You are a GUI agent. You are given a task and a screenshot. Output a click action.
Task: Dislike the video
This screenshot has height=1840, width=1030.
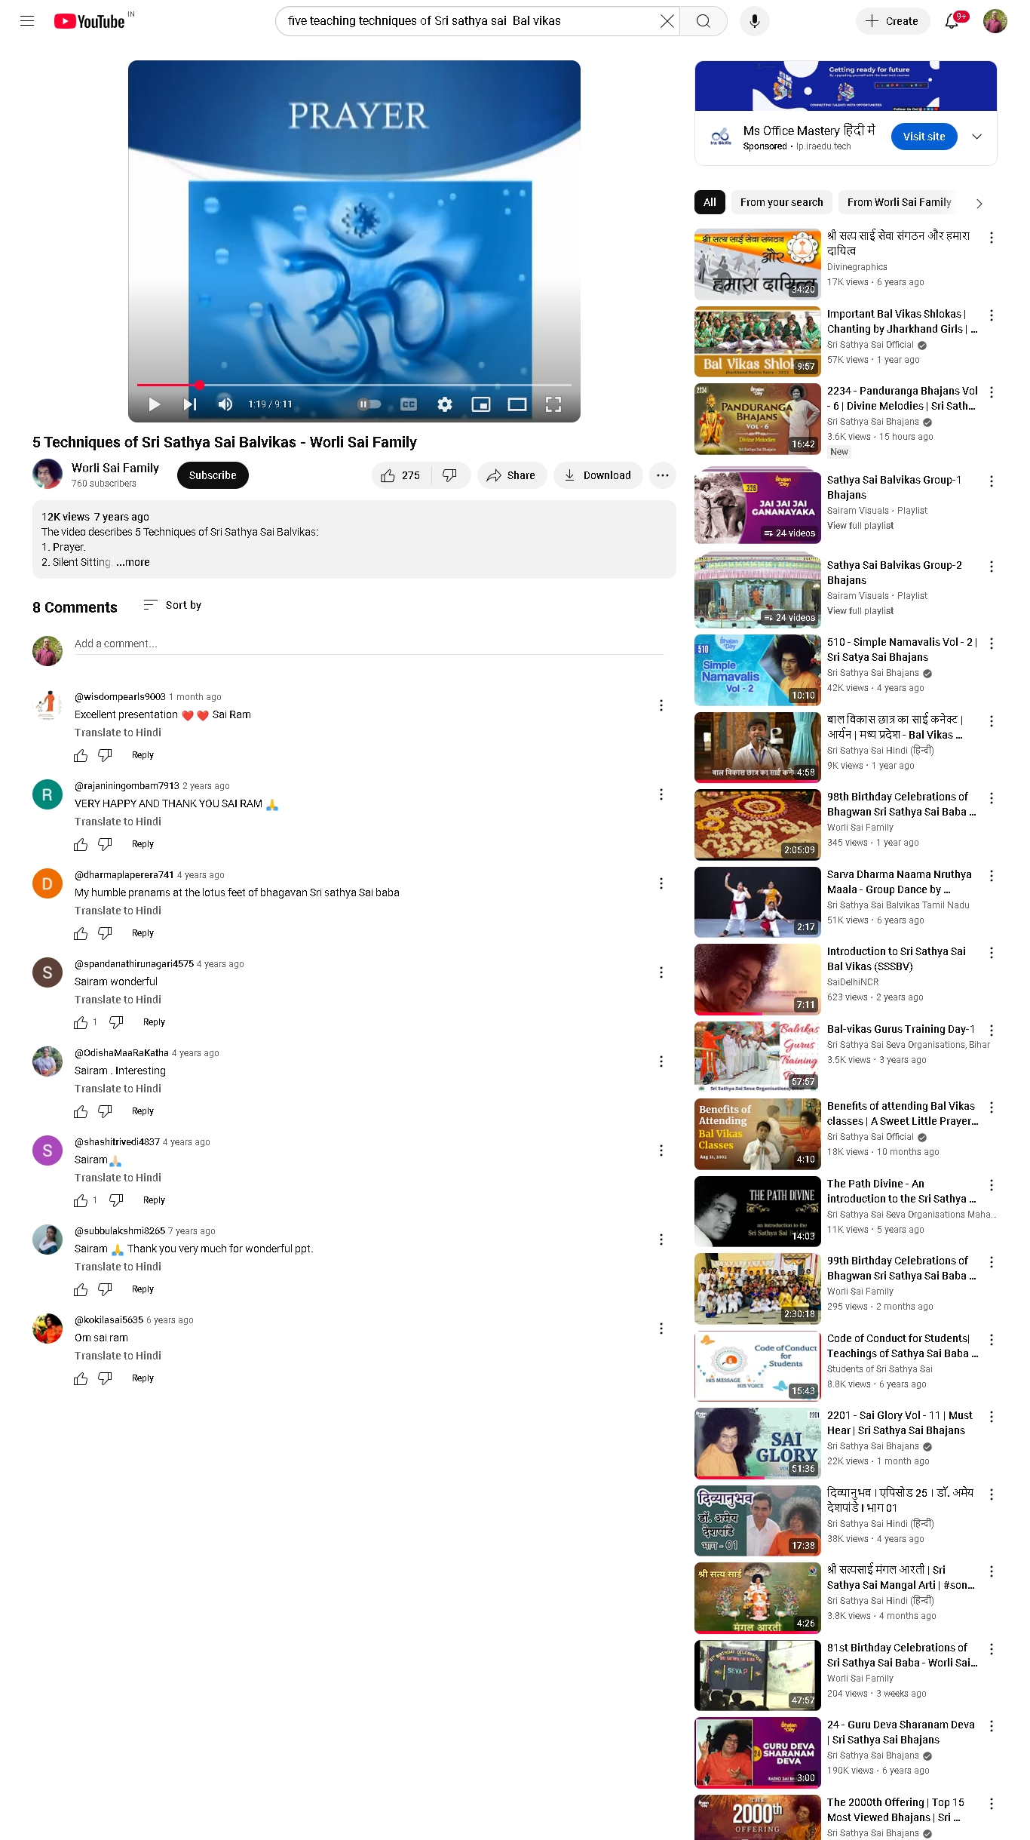pos(450,475)
